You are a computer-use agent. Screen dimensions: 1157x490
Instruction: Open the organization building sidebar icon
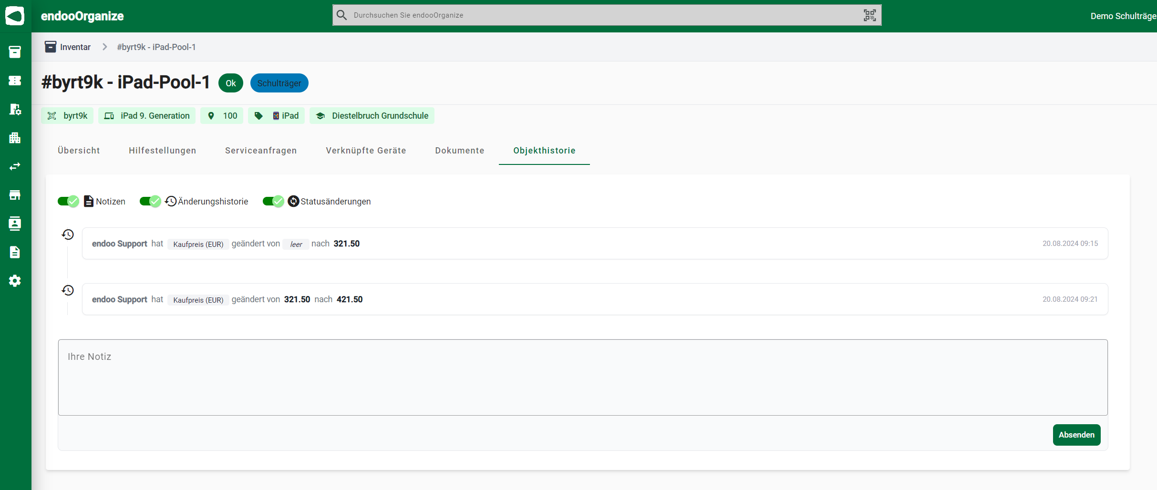(15, 138)
